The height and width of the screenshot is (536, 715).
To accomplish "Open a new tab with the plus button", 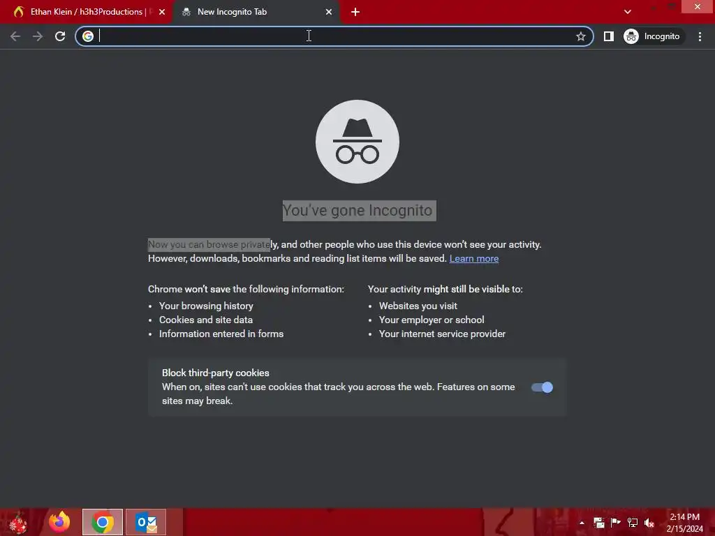I will click(x=355, y=12).
